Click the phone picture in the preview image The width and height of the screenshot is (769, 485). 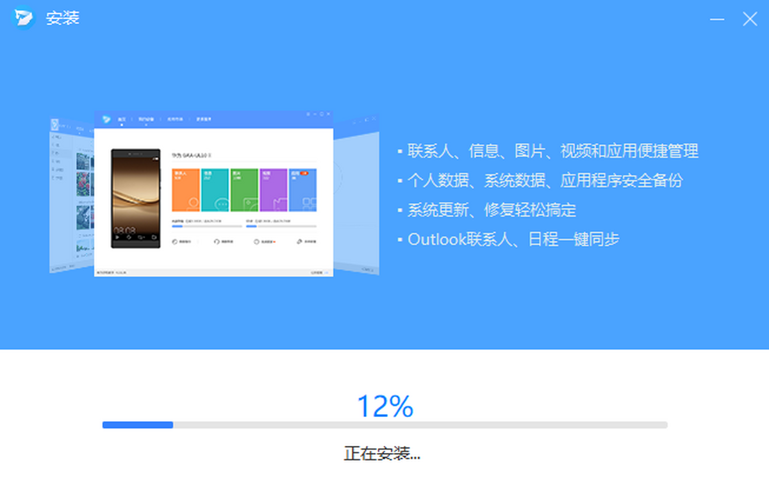135,198
